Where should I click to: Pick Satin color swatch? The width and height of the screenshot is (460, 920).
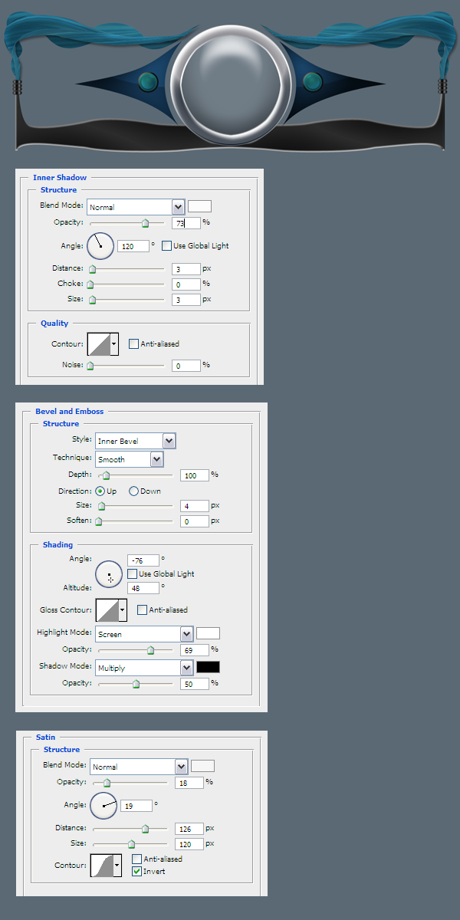[x=202, y=766]
